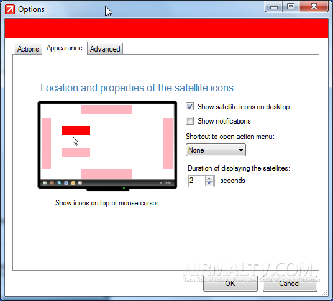333x301 pixels.
Task: Select the bottom pink satellite location bar
Action: point(107,174)
